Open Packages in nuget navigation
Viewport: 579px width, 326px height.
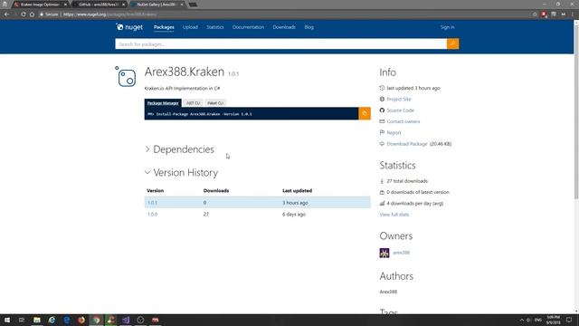coord(164,27)
